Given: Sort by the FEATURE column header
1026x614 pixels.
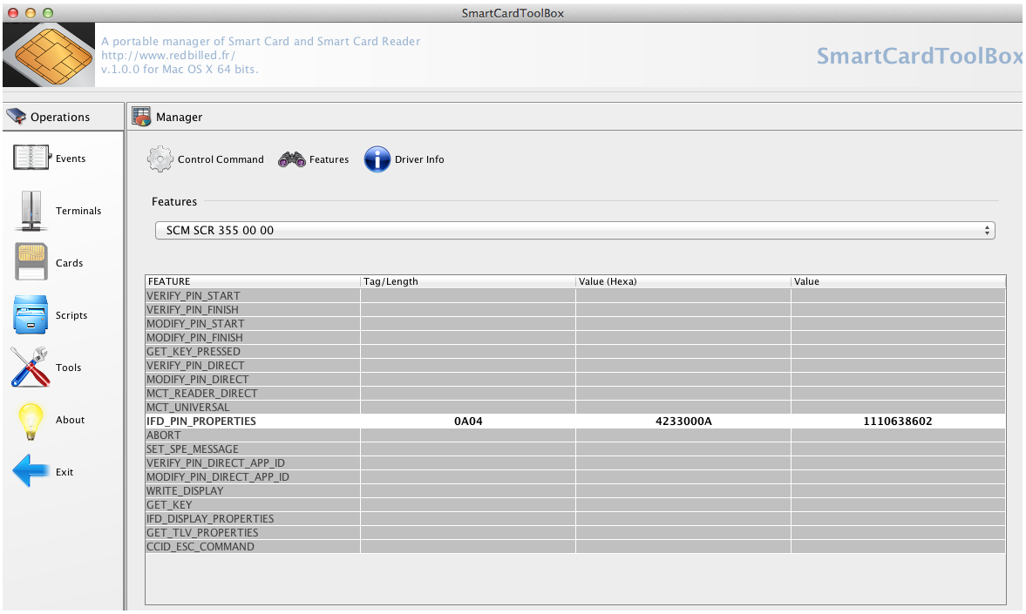Looking at the screenshot, I should (x=252, y=281).
